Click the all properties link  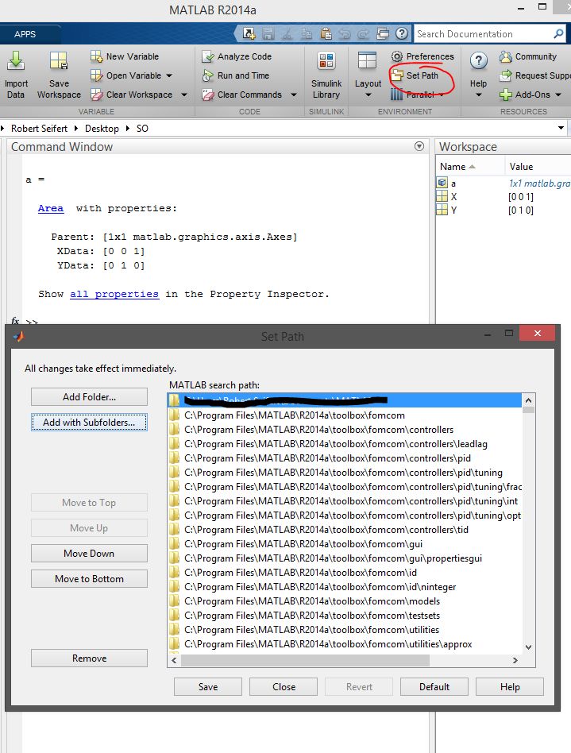114,294
